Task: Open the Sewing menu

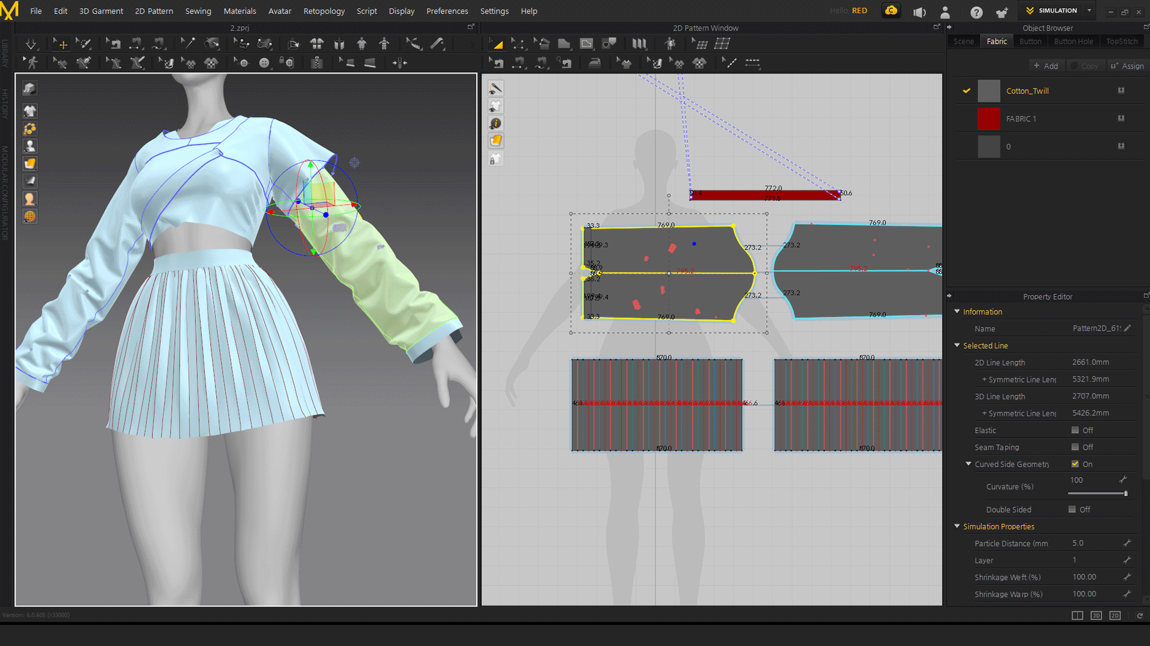Action: [x=198, y=11]
